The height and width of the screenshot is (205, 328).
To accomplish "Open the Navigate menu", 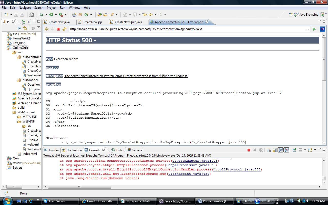I will click(x=25, y=8).
